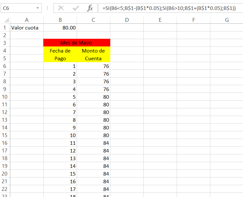Select row 3 header

[x=5, y=43]
